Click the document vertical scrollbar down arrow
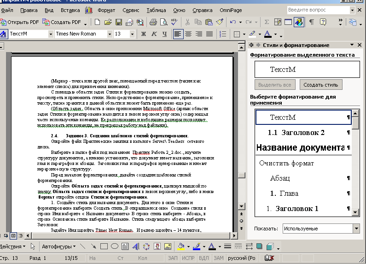 coord(242,206)
